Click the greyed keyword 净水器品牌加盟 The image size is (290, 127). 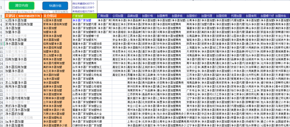pos(24,75)
